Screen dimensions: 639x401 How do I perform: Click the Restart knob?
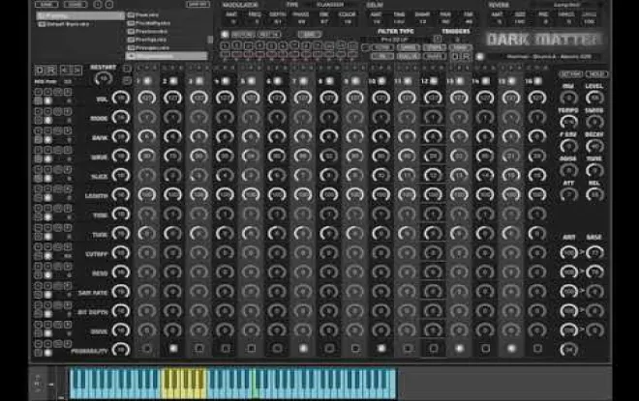[103, 78]
